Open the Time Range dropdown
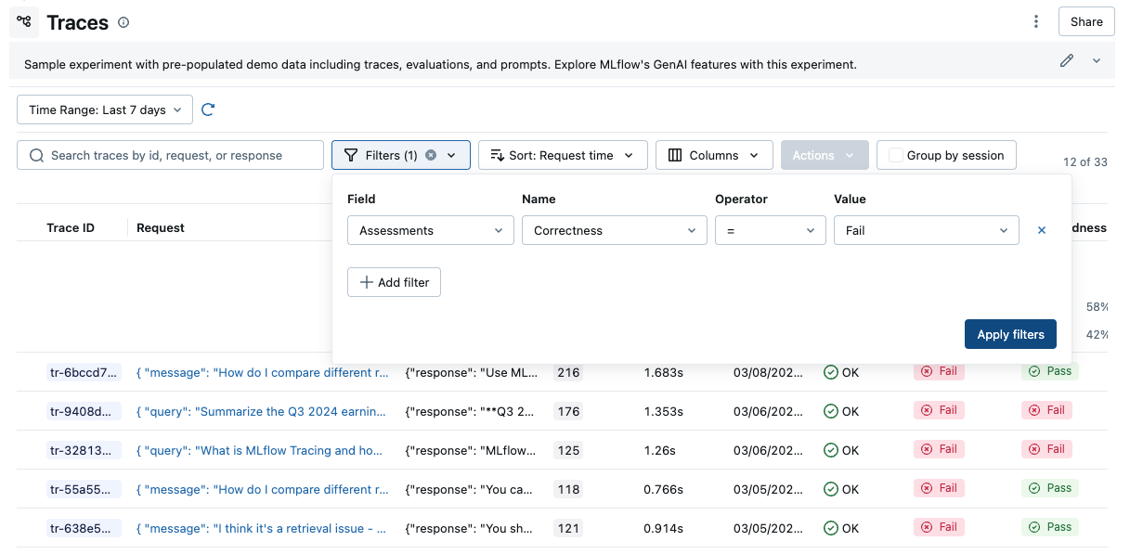This screenshot has width=1130, height=554. click(105, 110)
